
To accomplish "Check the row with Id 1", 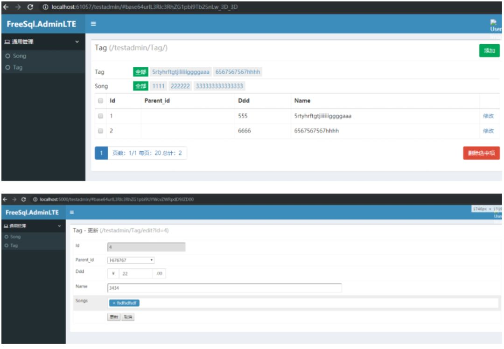I will [x=101, y=116].
